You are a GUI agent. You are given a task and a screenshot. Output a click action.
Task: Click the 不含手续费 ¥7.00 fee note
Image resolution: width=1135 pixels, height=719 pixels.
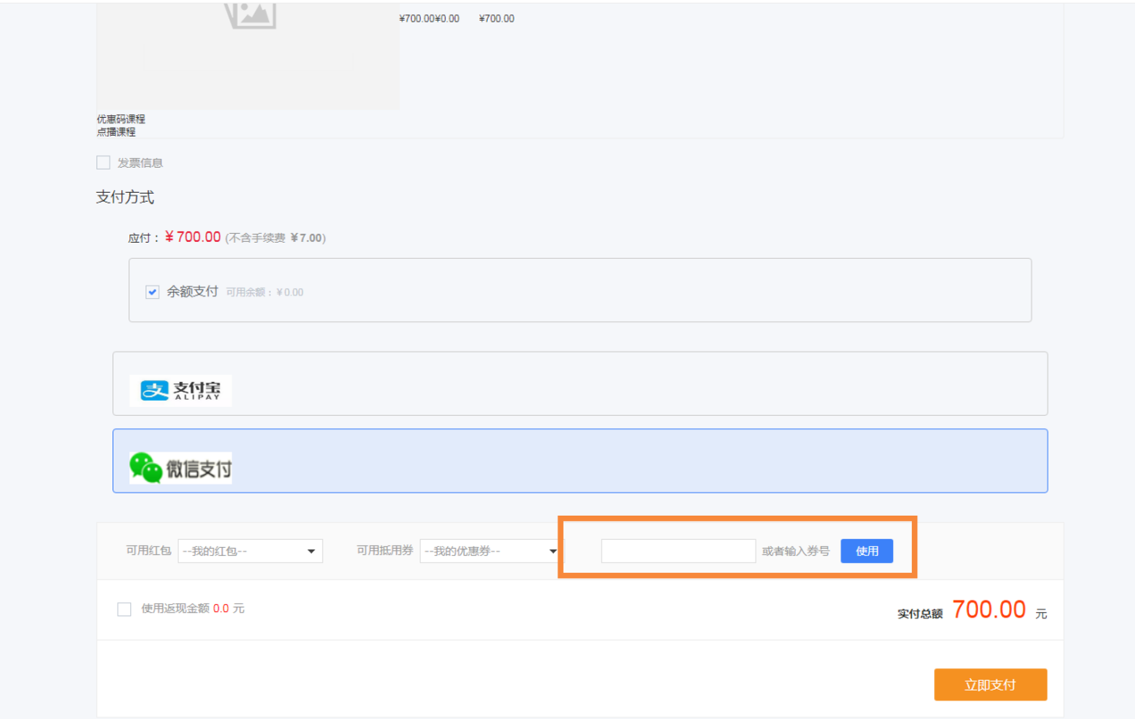click(x=275, y=238)
